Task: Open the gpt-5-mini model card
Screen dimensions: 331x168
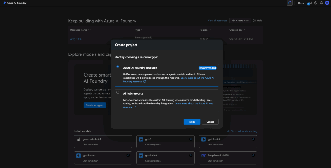Action: click(x=228, y=141)
